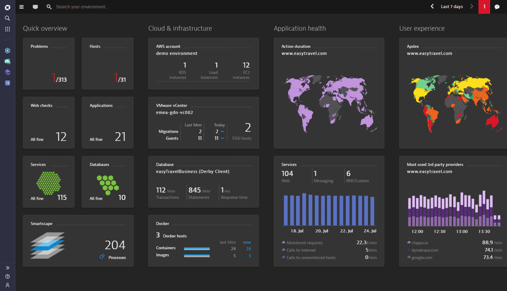Open the Dynatrace logo home icon
This screenshot has height=291, width=507.
[8, 7]
